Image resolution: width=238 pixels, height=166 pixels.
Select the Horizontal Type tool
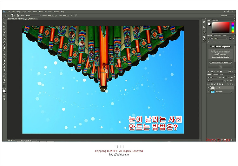[4, 70]
